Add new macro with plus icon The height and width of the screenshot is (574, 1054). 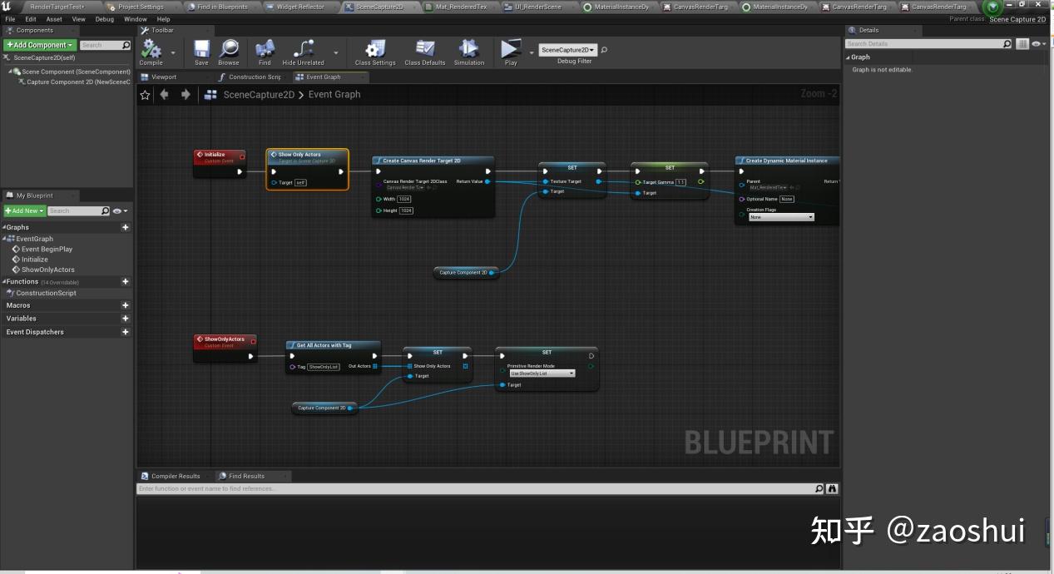click(x=126, y=305)
